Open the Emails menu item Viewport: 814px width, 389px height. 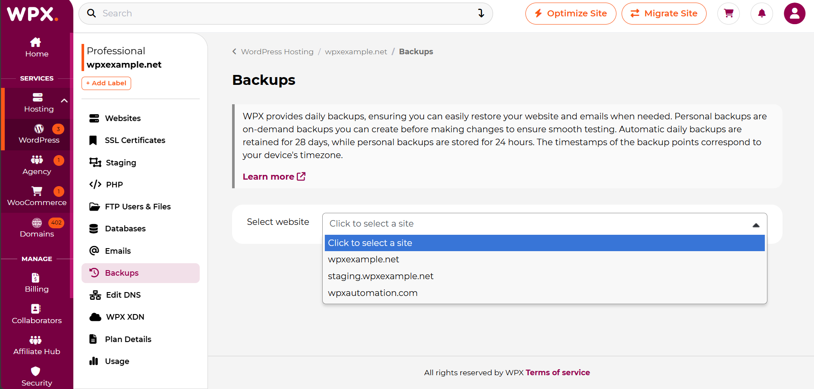click(141, 251)
